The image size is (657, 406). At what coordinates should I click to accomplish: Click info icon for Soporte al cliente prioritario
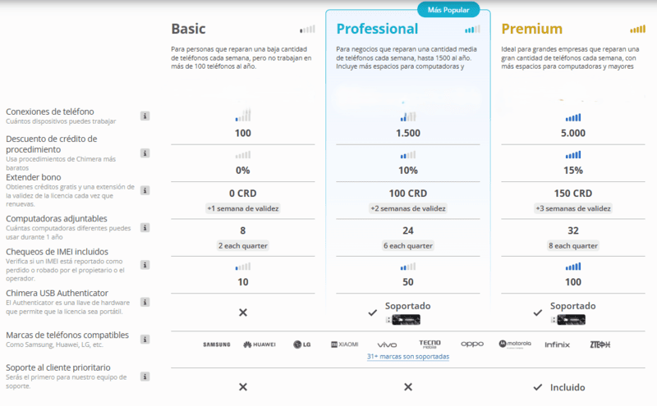(145, 376)
